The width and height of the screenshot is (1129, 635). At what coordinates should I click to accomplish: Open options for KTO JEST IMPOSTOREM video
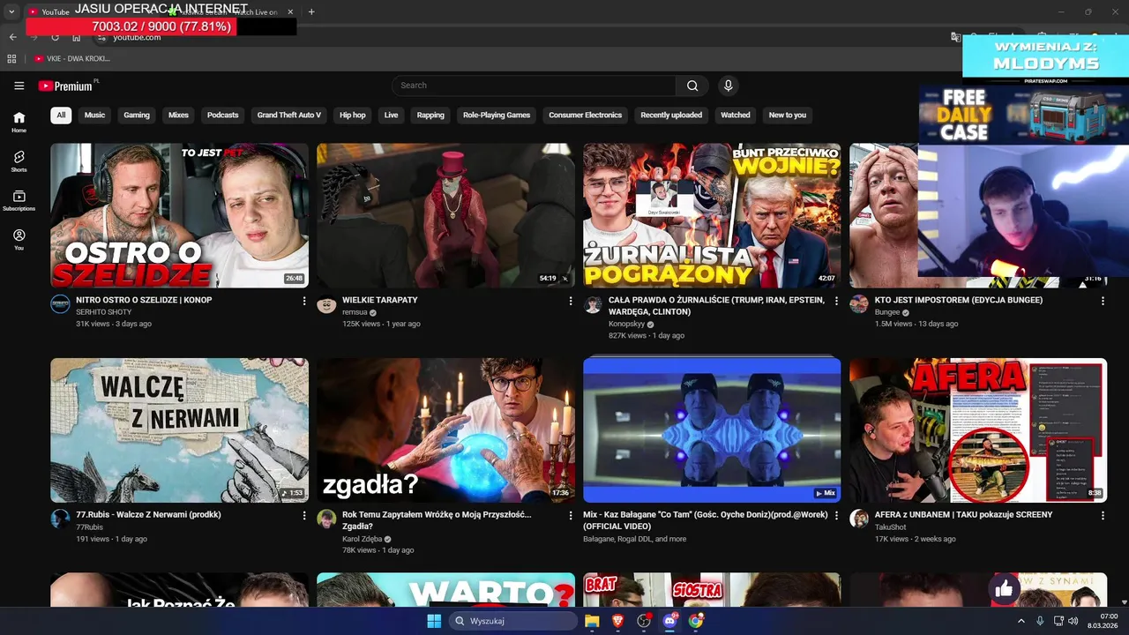click(1103, 301)
